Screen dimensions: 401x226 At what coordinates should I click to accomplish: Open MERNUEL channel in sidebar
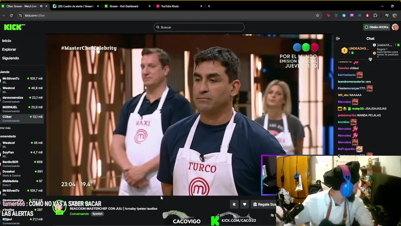[22, 109]
